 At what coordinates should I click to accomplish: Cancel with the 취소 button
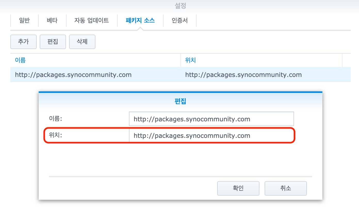(x=286, y=188)
